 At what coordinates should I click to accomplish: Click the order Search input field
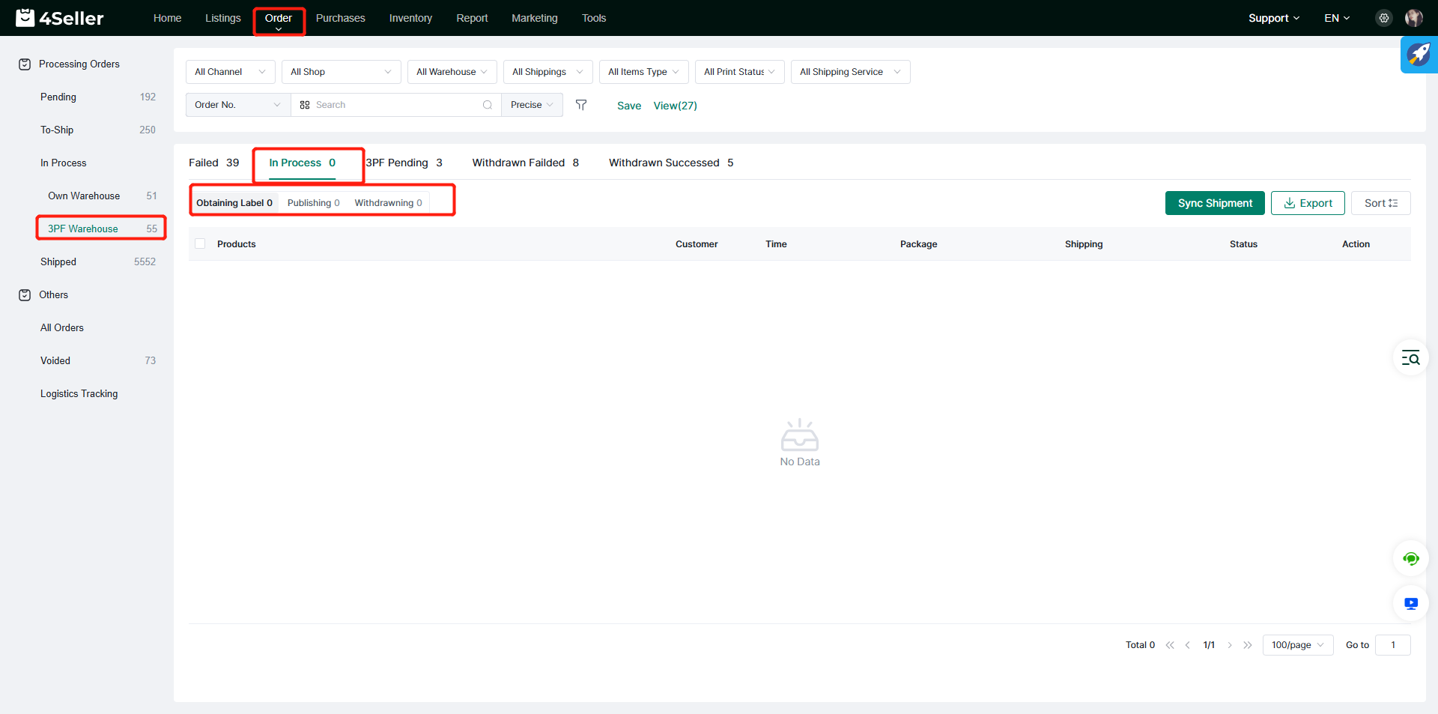395,105
